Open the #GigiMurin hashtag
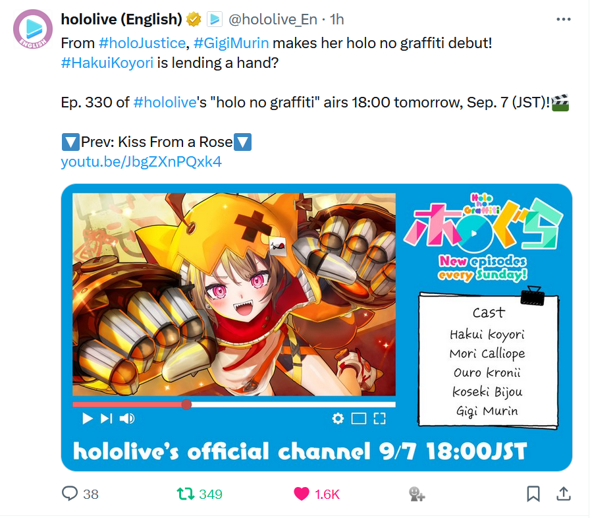 pos(231,43)
